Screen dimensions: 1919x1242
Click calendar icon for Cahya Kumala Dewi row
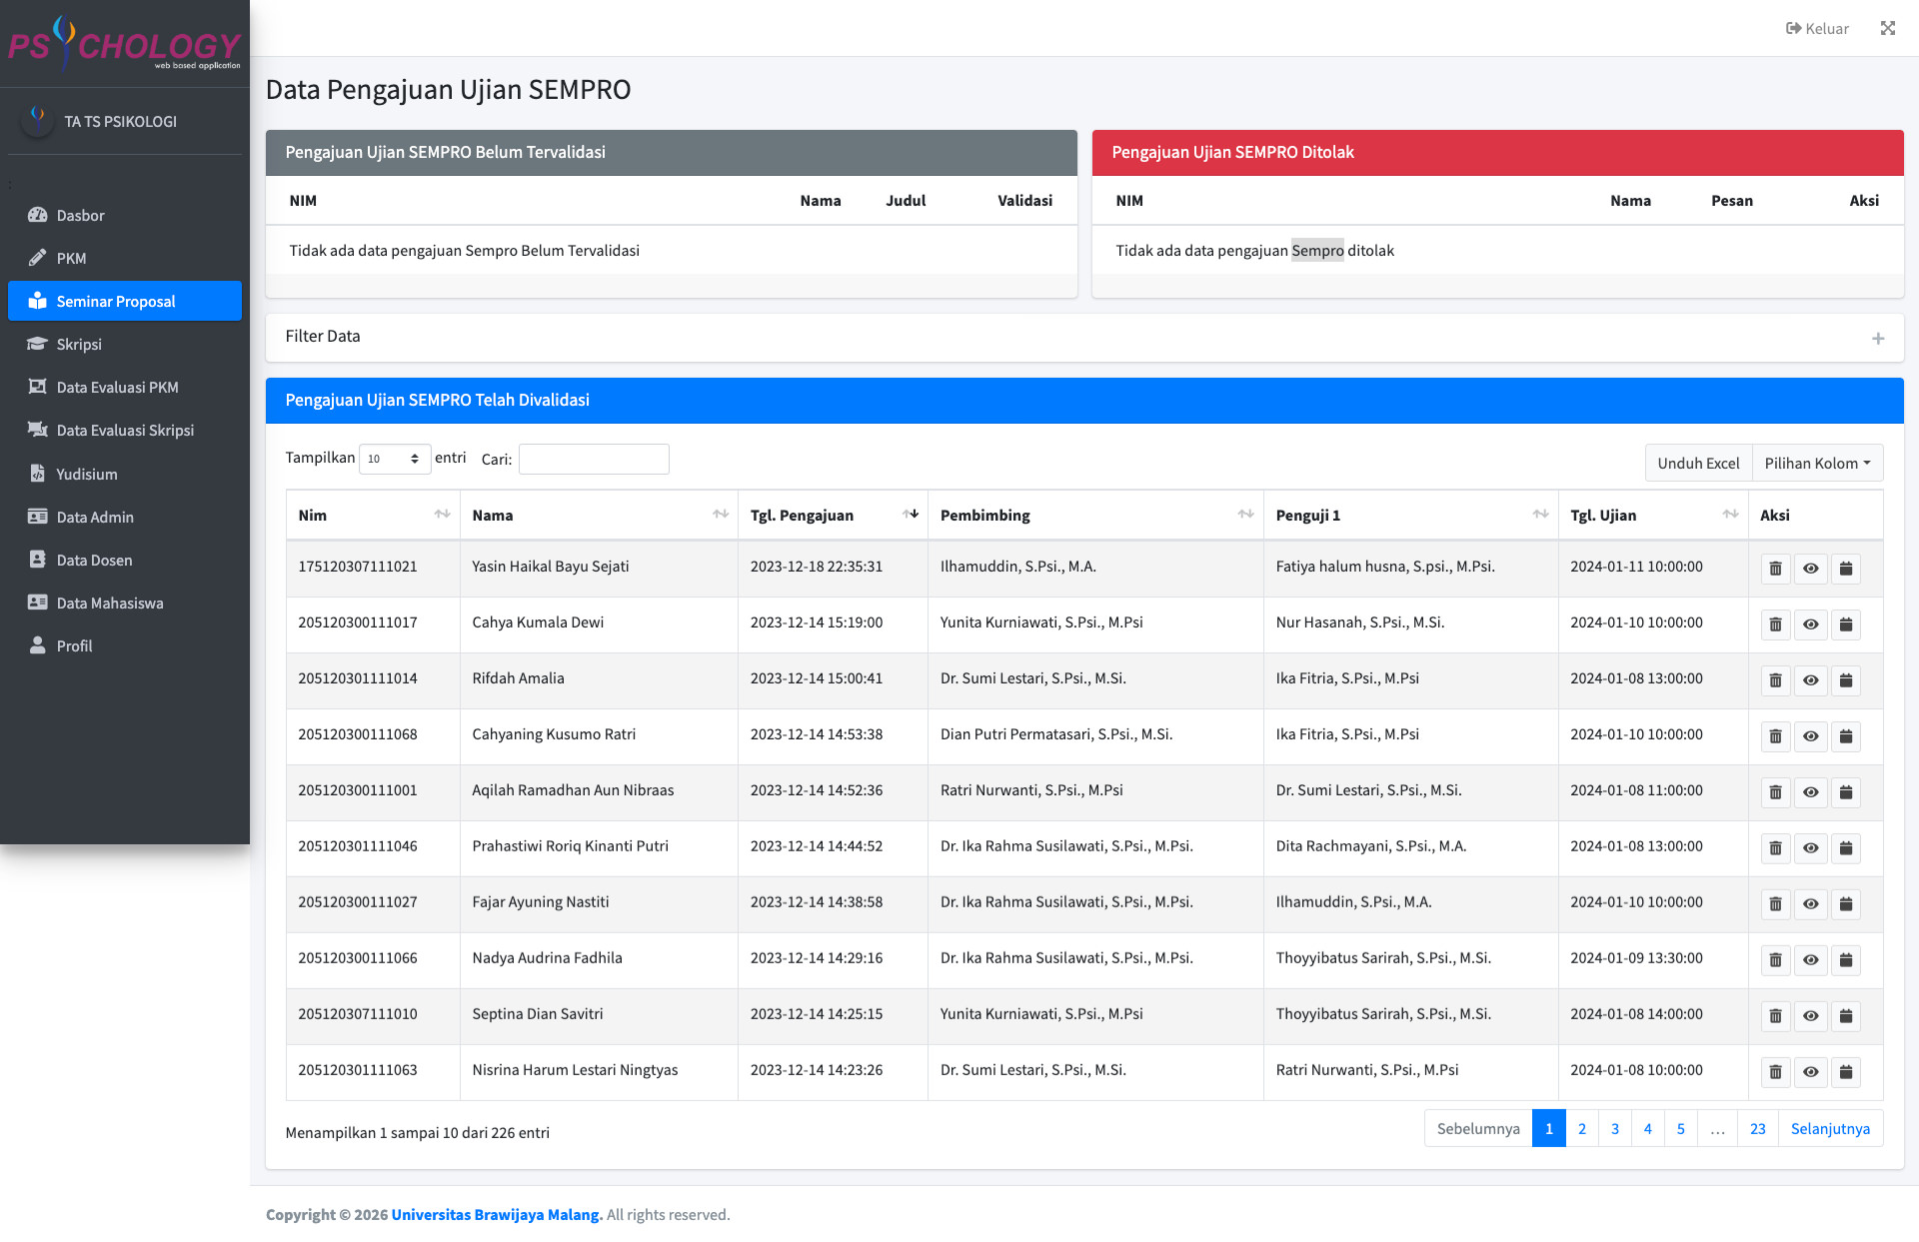coord(1845,624)
